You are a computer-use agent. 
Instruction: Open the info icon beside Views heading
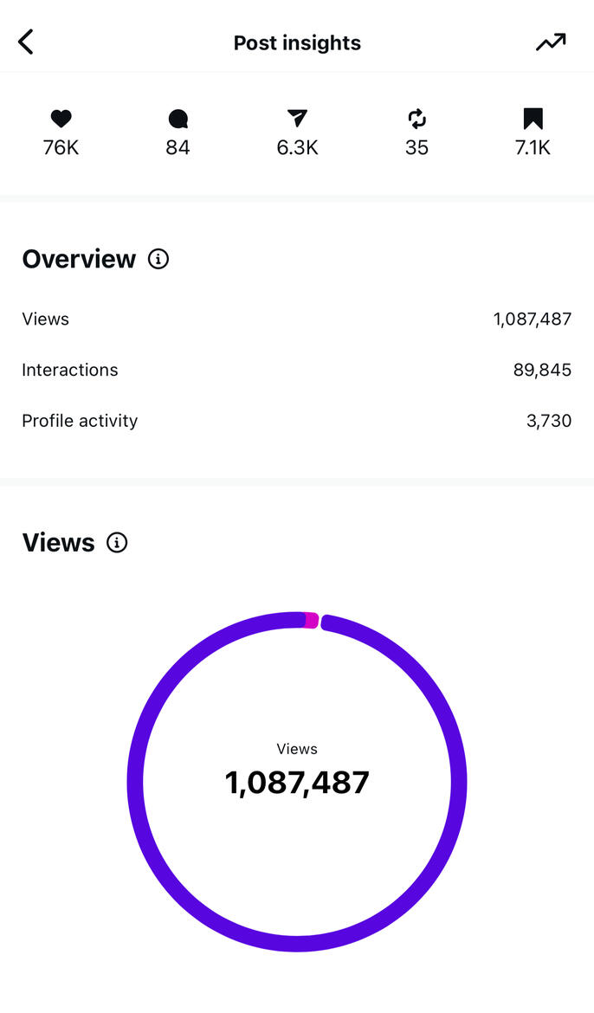[x=117, y=543]
